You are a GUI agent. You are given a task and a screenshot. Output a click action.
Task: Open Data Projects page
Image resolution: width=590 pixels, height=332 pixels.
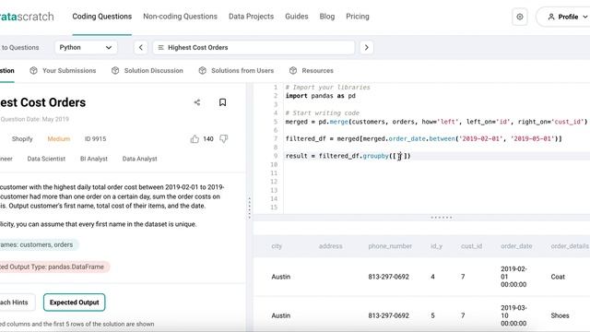[251, 17]
